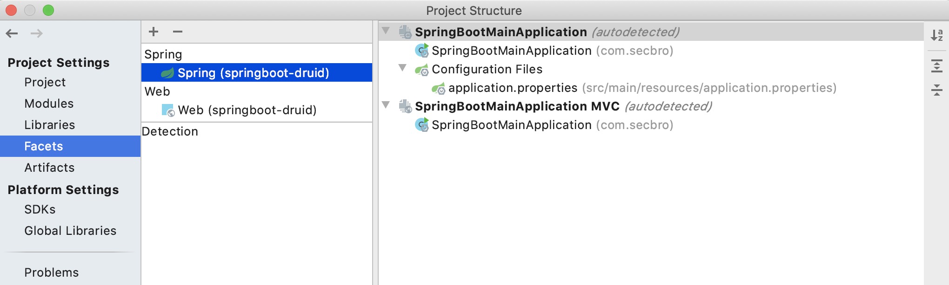Screen dimensions: 949x285
Task: Click the SpringBootMainApplication MVC context icon
Action: pos(405,106)
